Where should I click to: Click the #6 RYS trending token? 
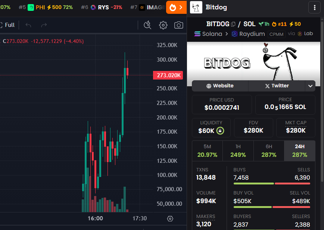point(102,7)
